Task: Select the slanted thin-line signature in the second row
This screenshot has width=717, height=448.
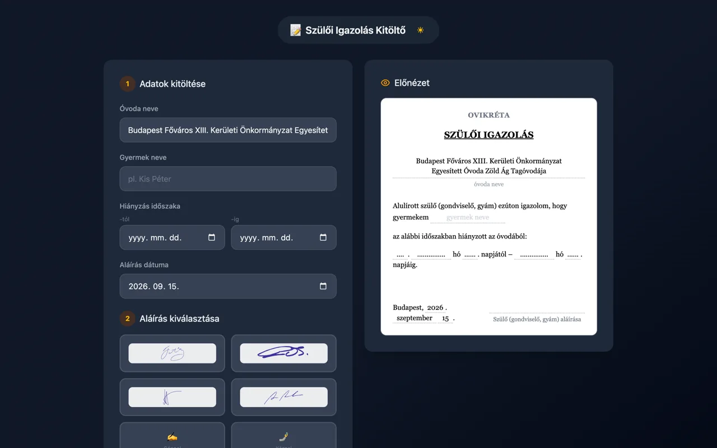Action: (283, 397)
